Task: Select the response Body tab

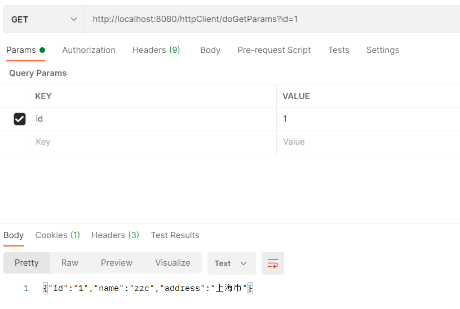Action: pos(14,235)
